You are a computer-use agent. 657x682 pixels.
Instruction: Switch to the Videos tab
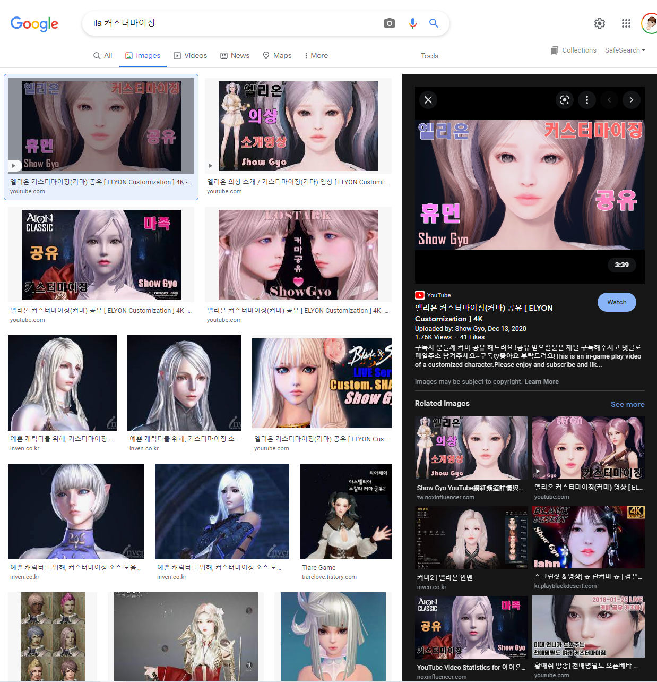pos(191,56)
